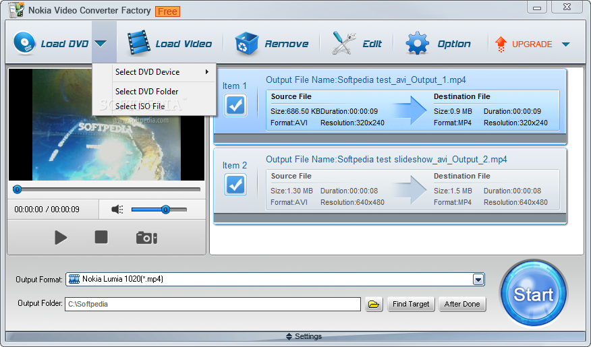
Task: Uncheck the Item 2 checkbox
Action: pyautogui.click(x=235, y=185)
